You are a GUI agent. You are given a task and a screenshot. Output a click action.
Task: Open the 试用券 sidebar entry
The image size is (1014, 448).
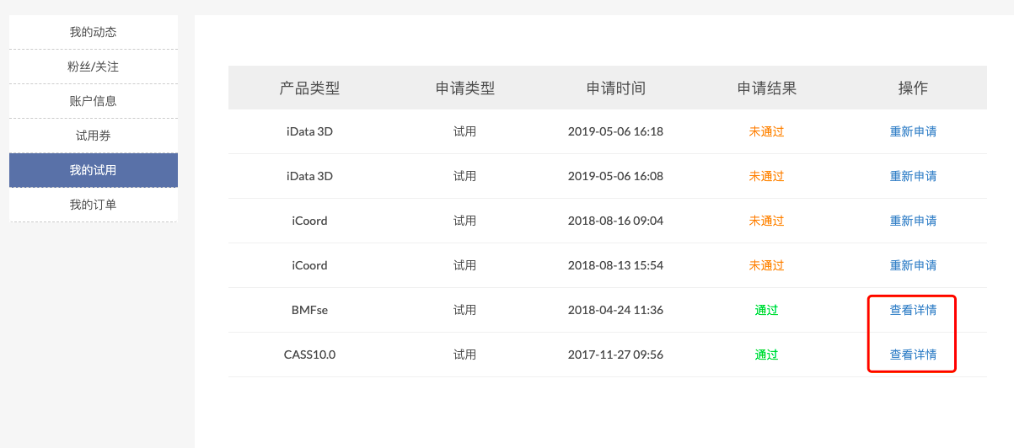point(93,136)
